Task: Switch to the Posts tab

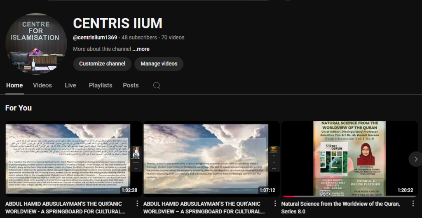Action: tap(131, 86)
